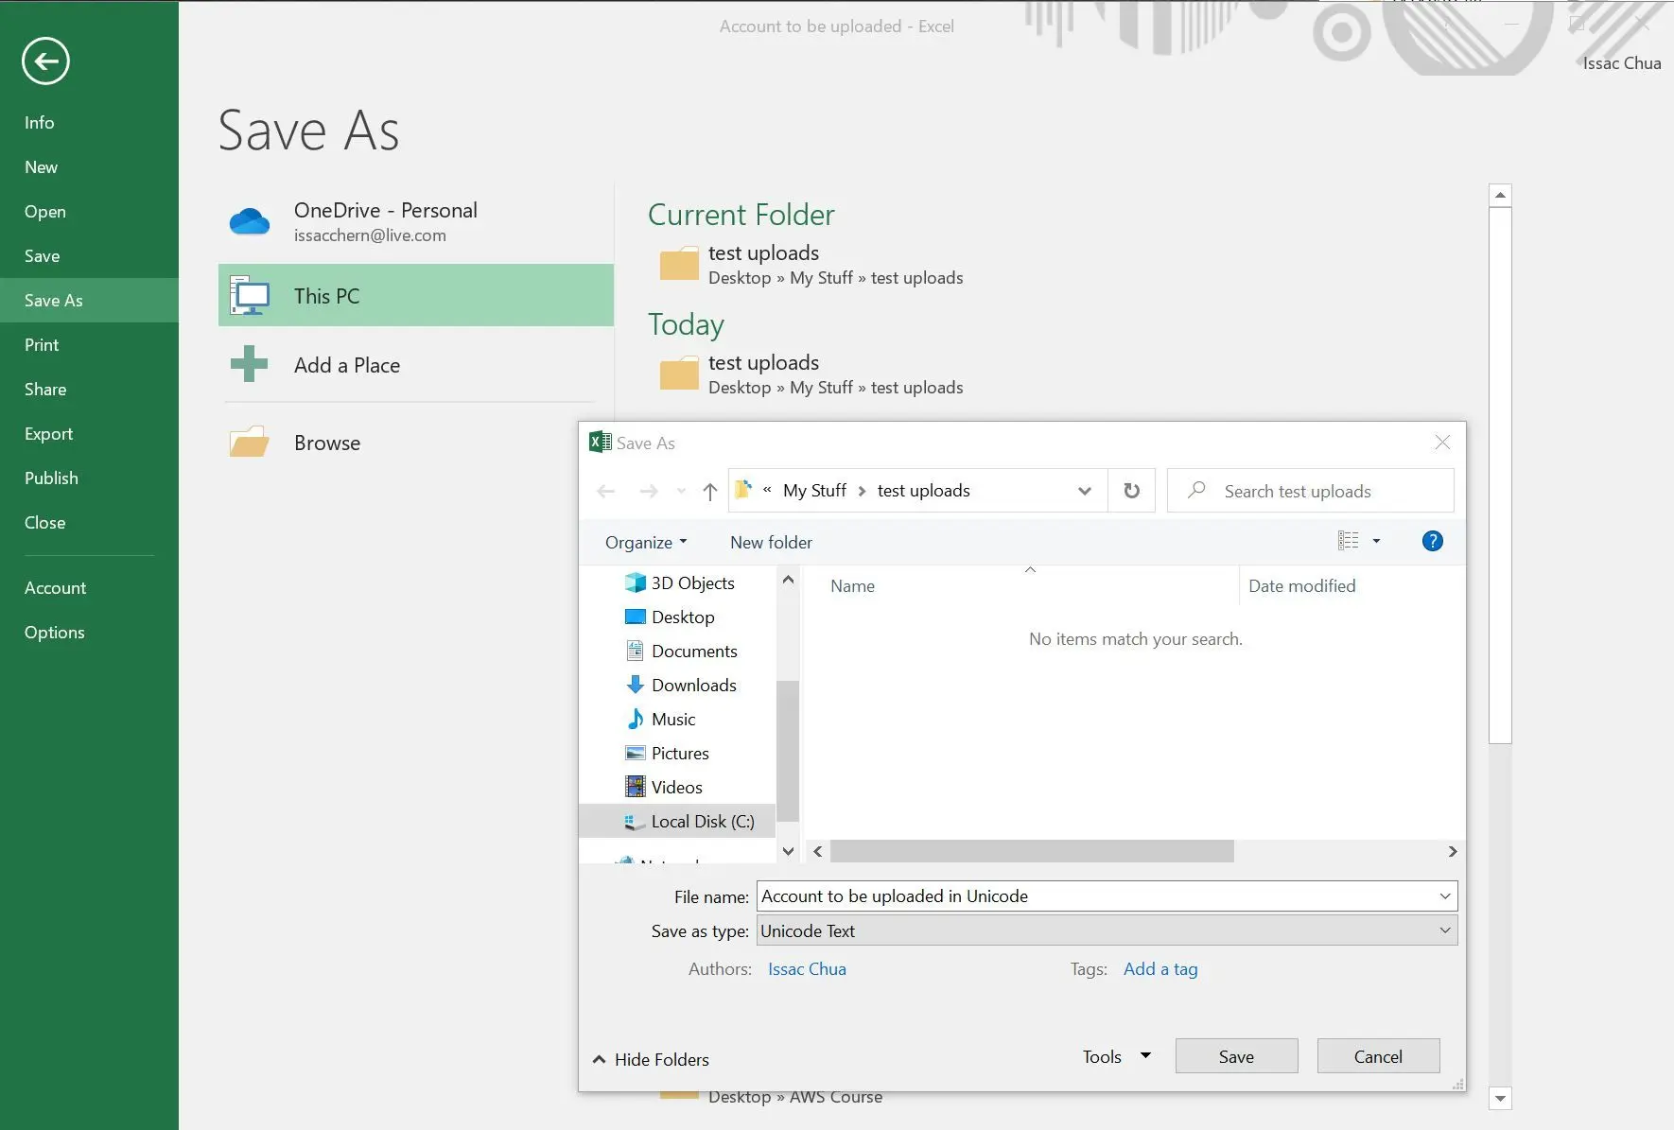1674x1130 pixels.
Task: Open Account in backstage menu
Action: 56,587
